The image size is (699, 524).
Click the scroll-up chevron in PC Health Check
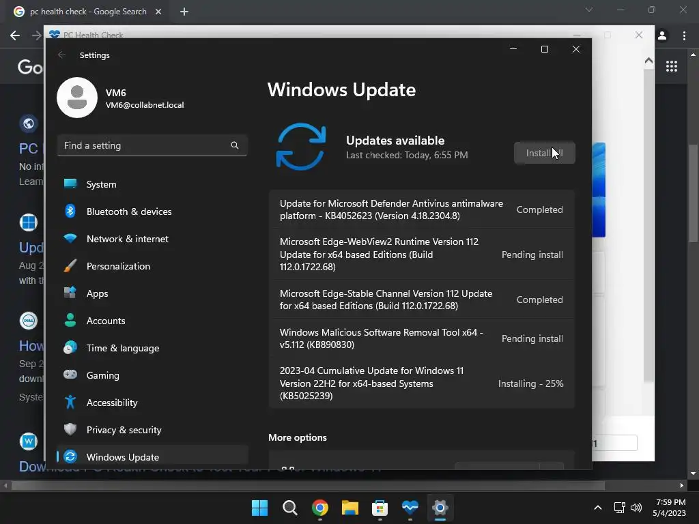(648, 60)
